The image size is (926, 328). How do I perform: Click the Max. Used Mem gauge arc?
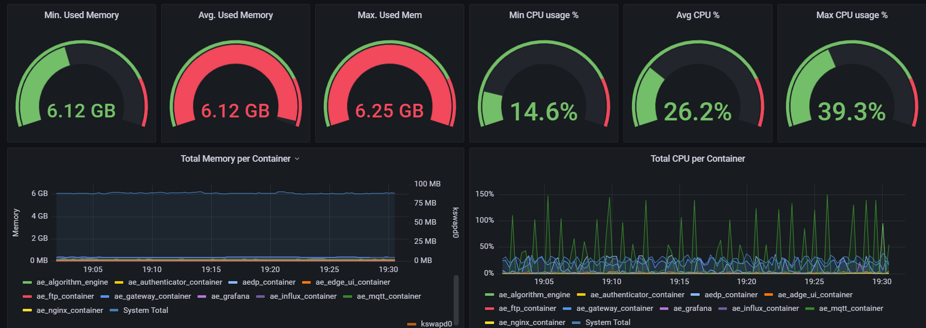pyautogui.click(x=389, y=84)
